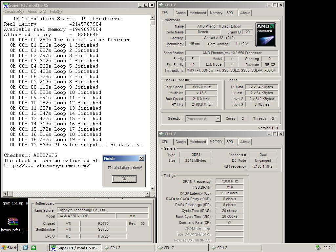Click the Loop 19 finished line
This screenshot has width=336, height=252.
click(55, 140)
